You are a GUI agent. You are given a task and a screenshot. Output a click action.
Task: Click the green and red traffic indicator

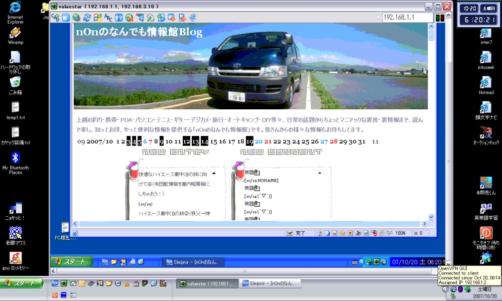coord(440,18)
